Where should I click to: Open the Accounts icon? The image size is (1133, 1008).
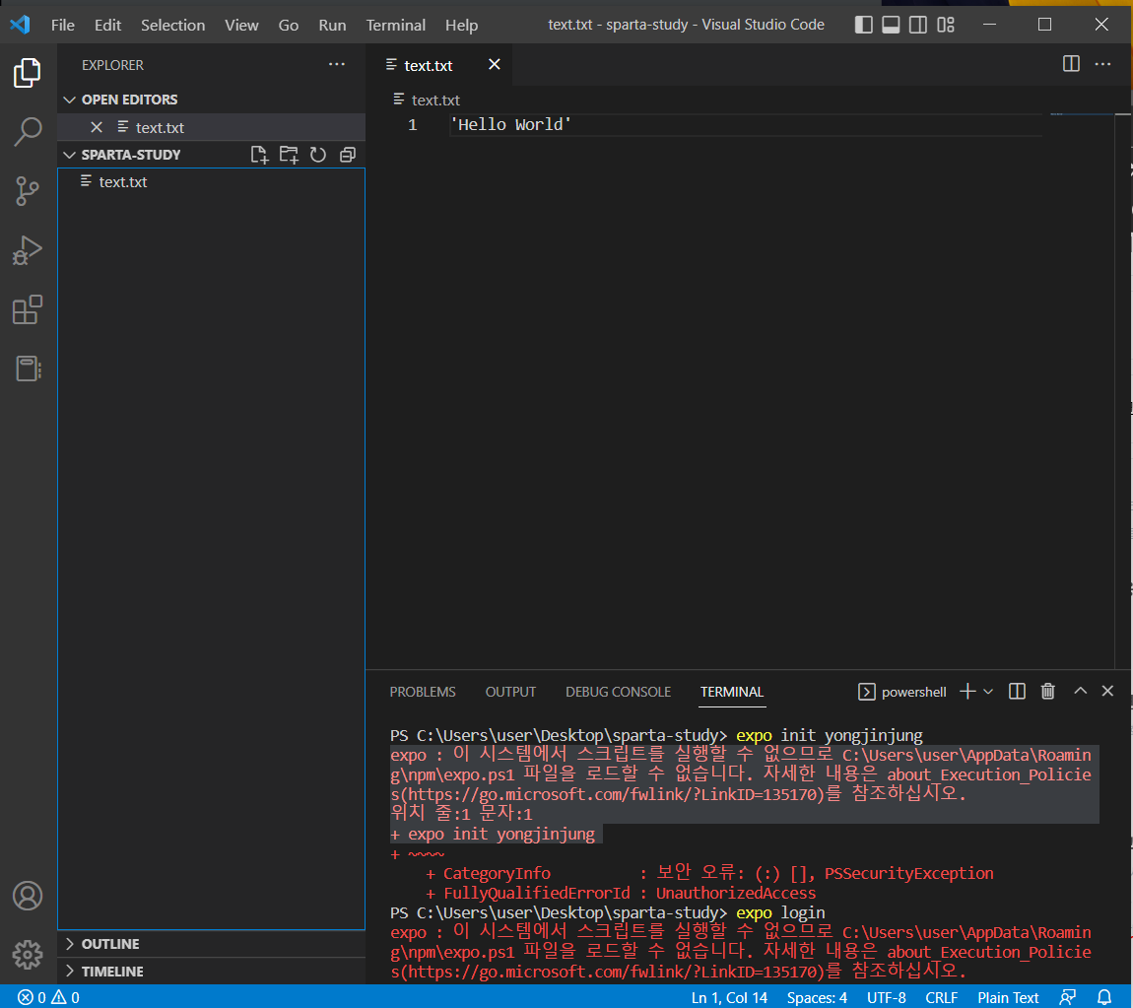[x=28, y=896]
